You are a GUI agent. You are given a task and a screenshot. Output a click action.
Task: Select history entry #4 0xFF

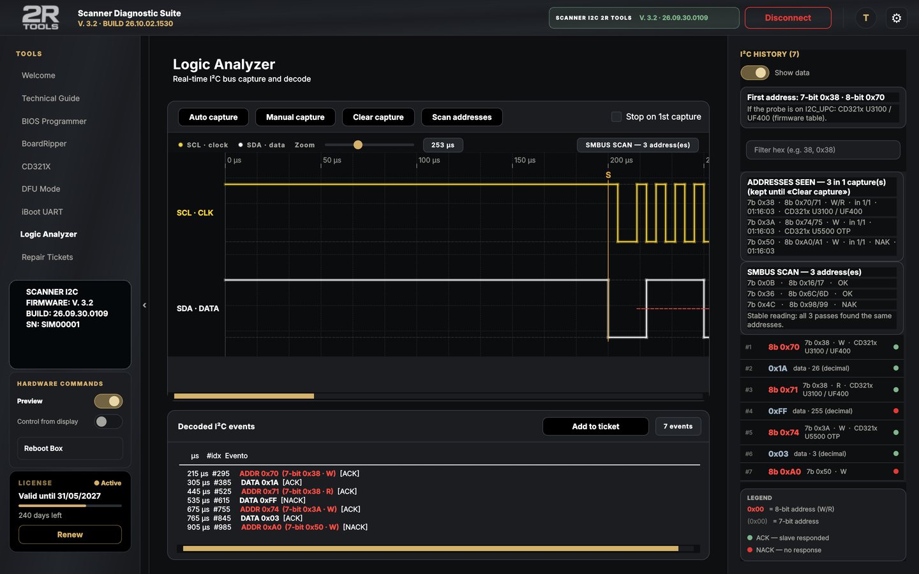coord(823,411)
